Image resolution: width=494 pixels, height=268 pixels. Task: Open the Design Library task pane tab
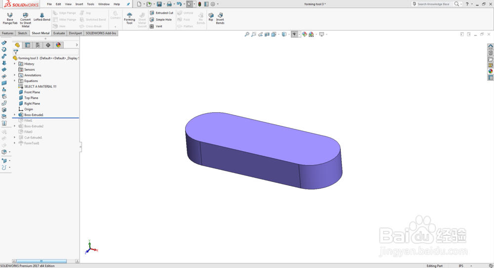pyautogui.click(x=491, y=53)
